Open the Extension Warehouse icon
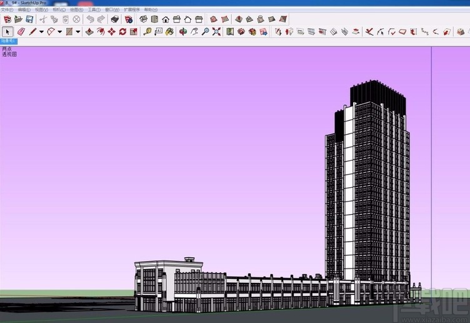The width and height of the screenshot is (470, 323). [252, 31]
